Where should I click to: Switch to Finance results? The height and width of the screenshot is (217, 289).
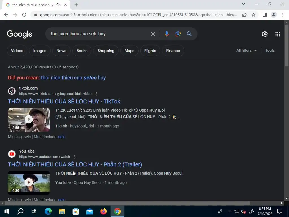(173, 51)
